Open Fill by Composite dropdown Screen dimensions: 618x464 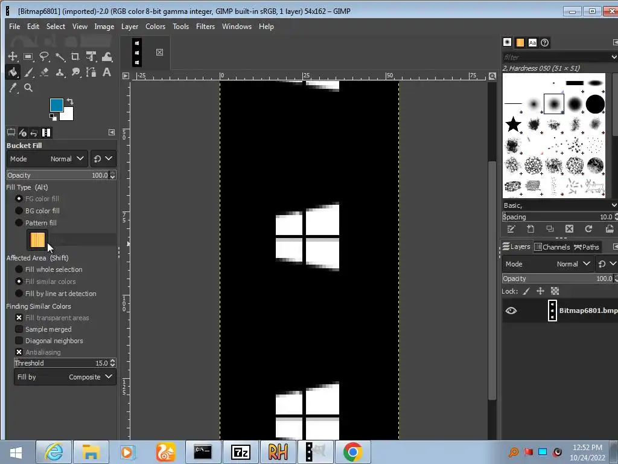[x=65, y=377]
